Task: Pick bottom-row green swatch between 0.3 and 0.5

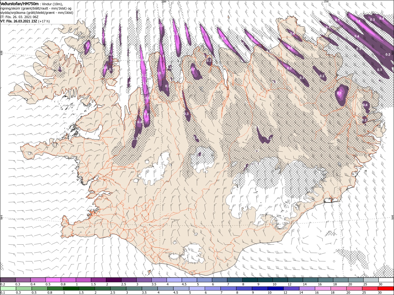Action: coord(23,289)
